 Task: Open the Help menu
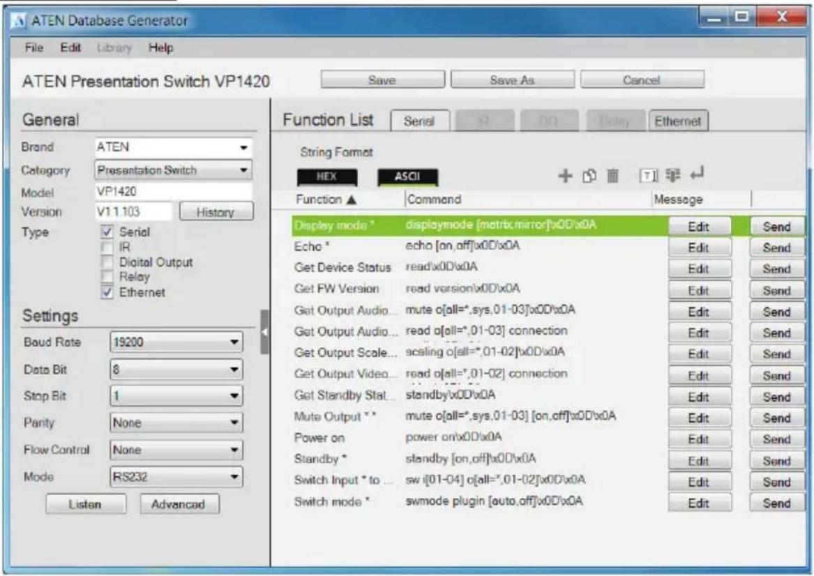161,47
